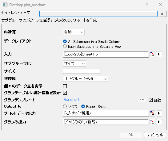Click the グラフテンプレート label

coord(19,100)
